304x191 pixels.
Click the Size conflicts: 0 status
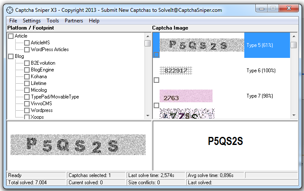[156, 183]
